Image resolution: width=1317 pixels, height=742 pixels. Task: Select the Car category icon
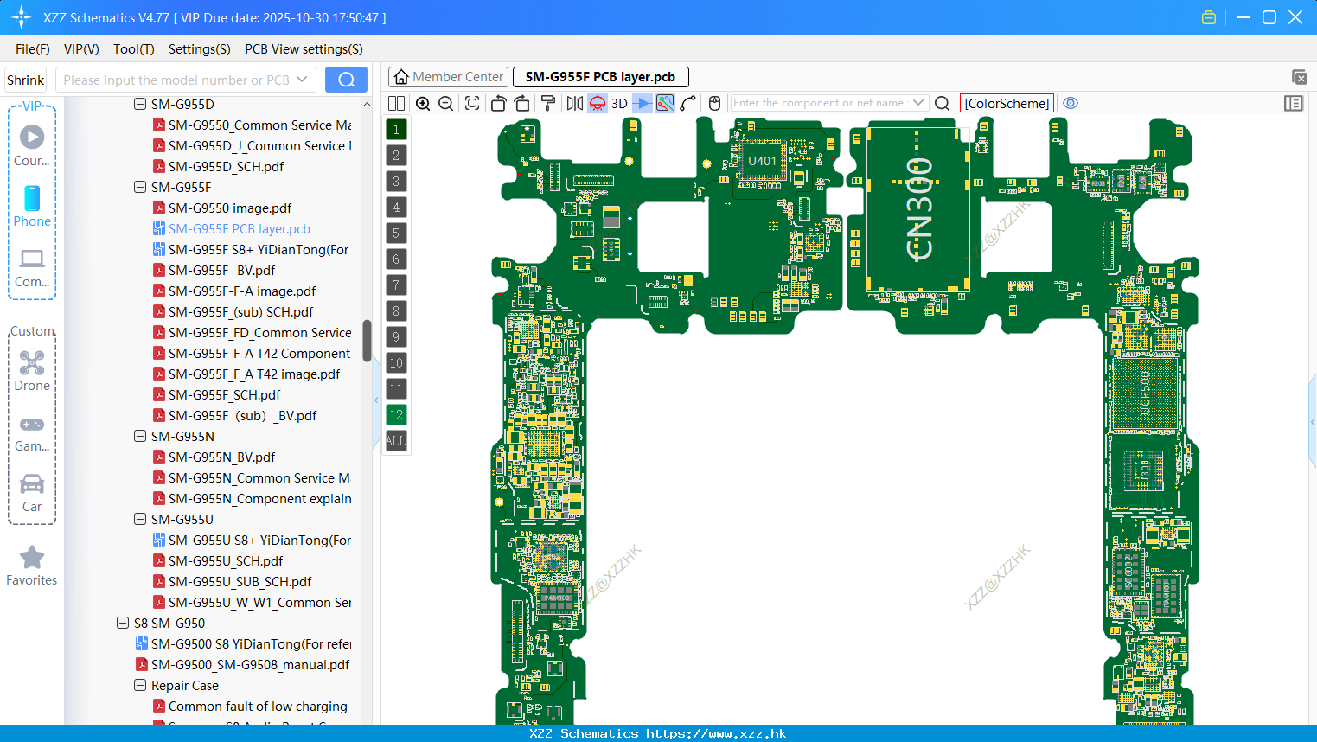(32, 493)
